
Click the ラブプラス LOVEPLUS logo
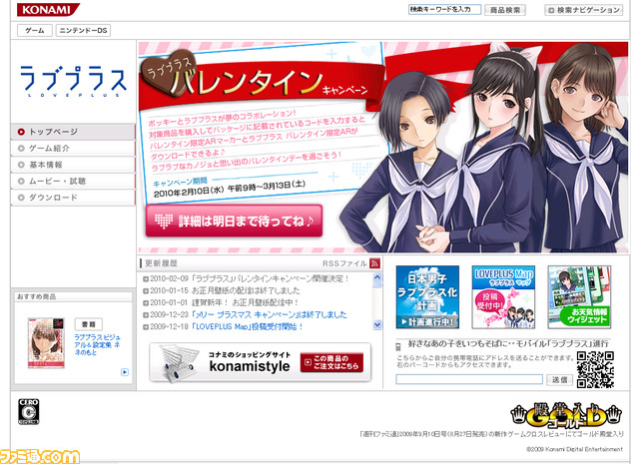tap(73, 81)
